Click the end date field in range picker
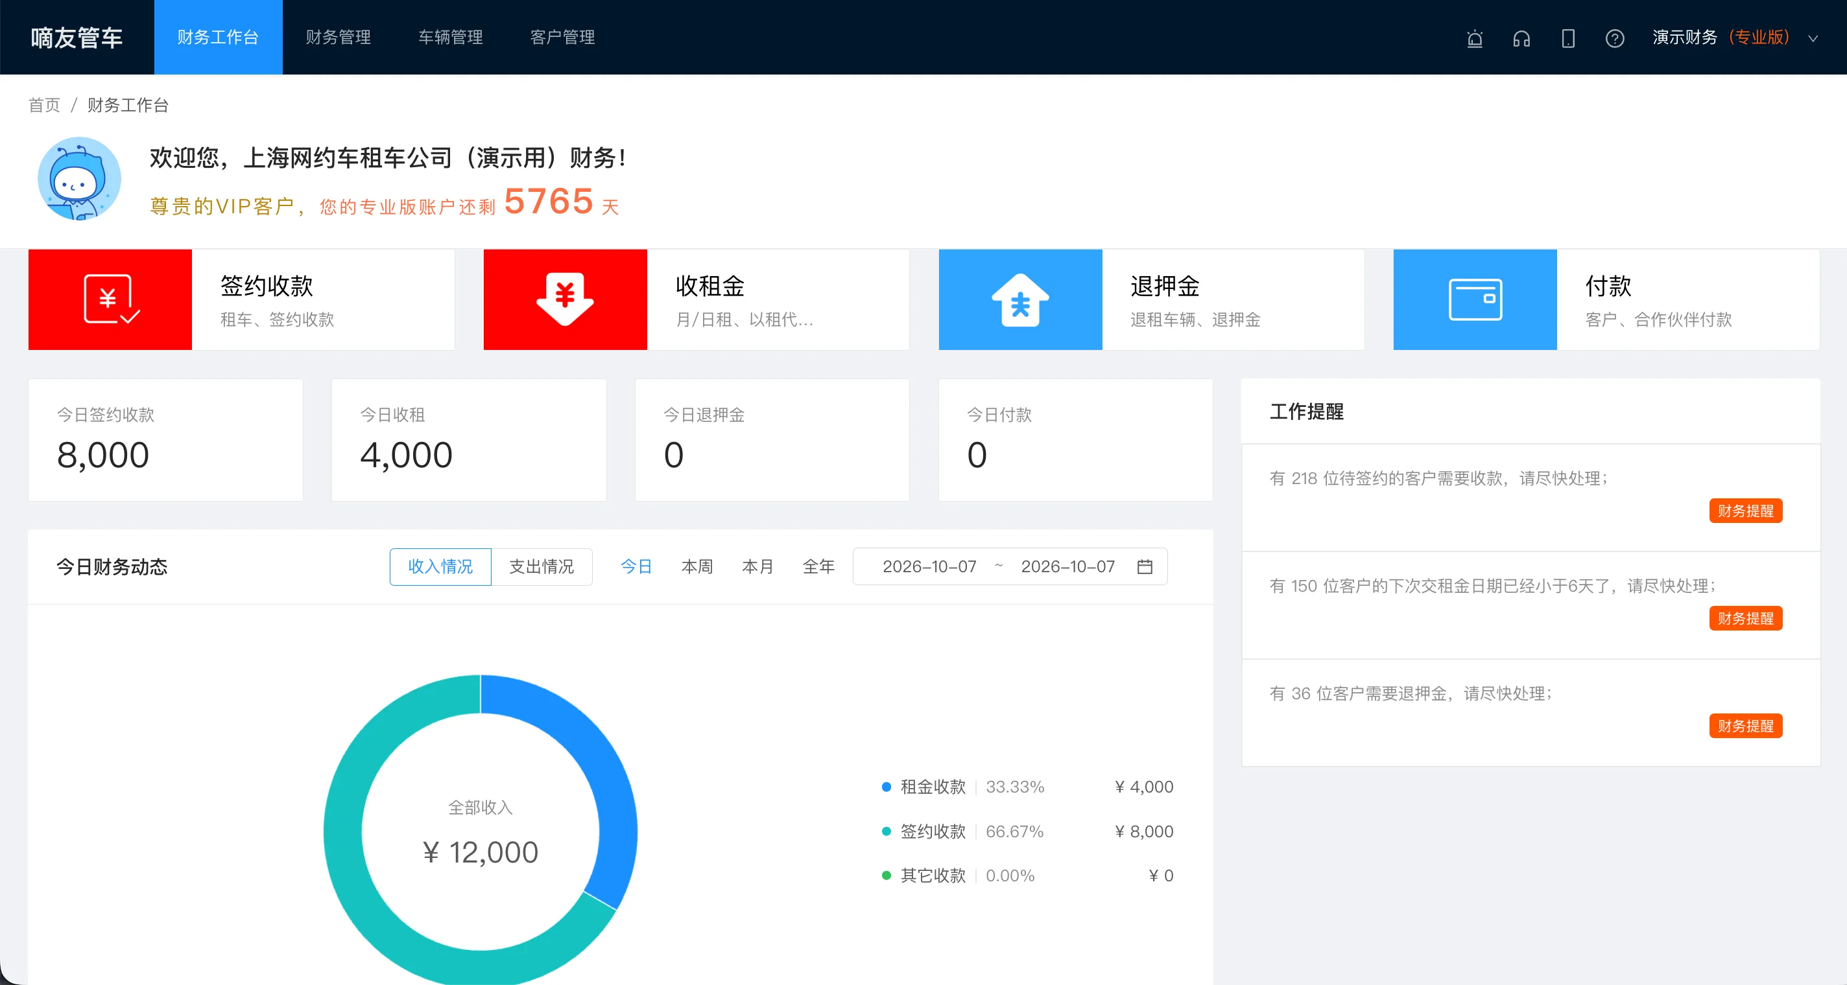The height and width of the screenshot is (985, 1847). (1067, 566)
